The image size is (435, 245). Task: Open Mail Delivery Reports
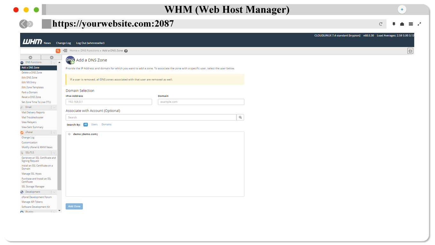33,112
